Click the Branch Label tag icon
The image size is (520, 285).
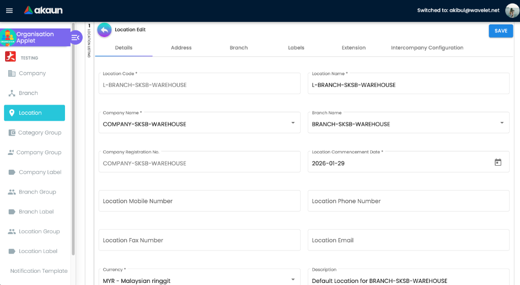point(12,212)
